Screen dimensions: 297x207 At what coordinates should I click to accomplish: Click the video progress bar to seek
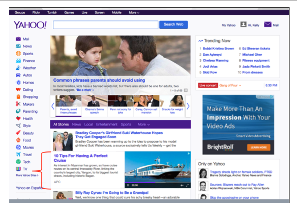point(155,182)
